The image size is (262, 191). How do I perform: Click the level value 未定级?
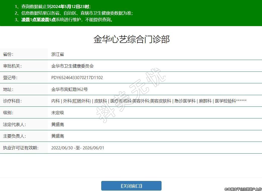point(58,113)
